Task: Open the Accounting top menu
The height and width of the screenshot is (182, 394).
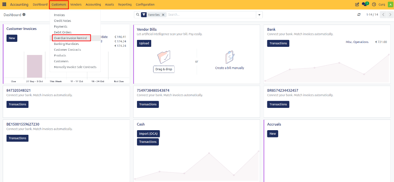Action: (x=93, y=5)
